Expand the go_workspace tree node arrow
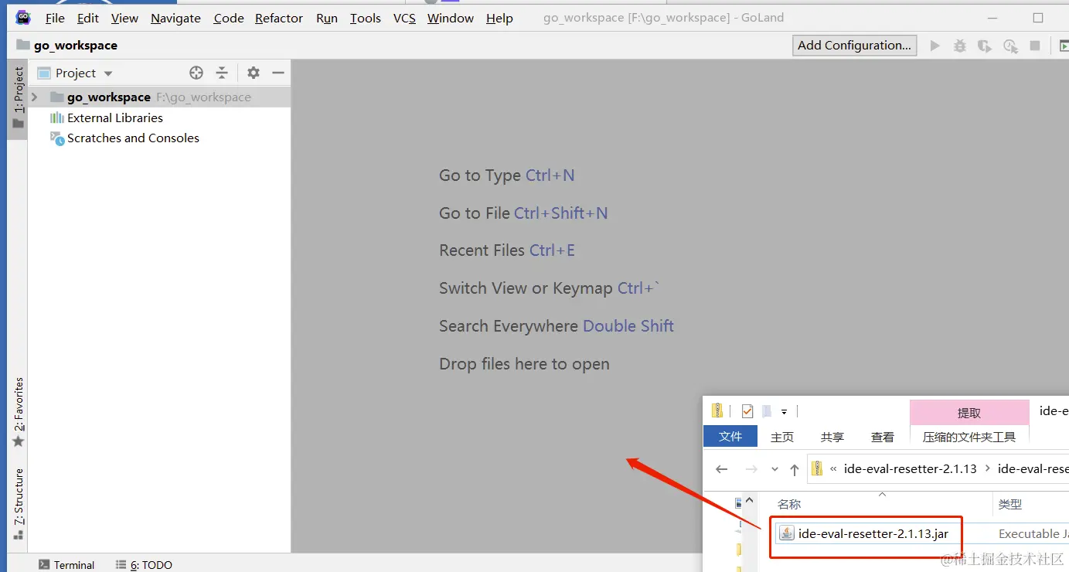This screenshot has width=1069, height=572. (x=34, y=97)
